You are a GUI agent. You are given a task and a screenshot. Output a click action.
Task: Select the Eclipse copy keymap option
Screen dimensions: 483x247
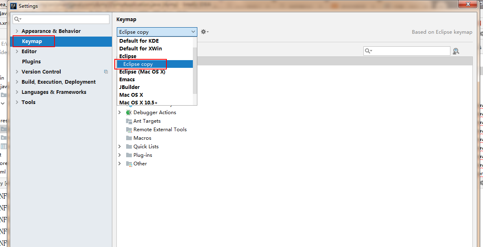pyautogui.click(x=155, y=64)
